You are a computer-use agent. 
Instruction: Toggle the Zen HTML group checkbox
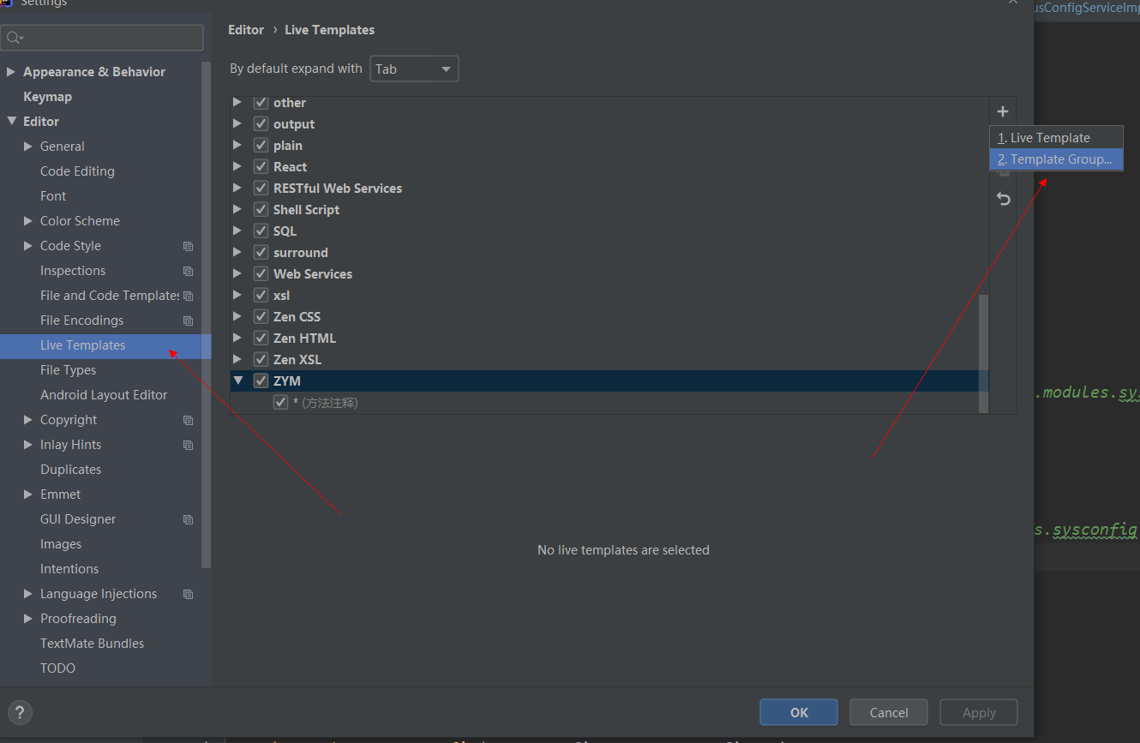tap(261, 339)
